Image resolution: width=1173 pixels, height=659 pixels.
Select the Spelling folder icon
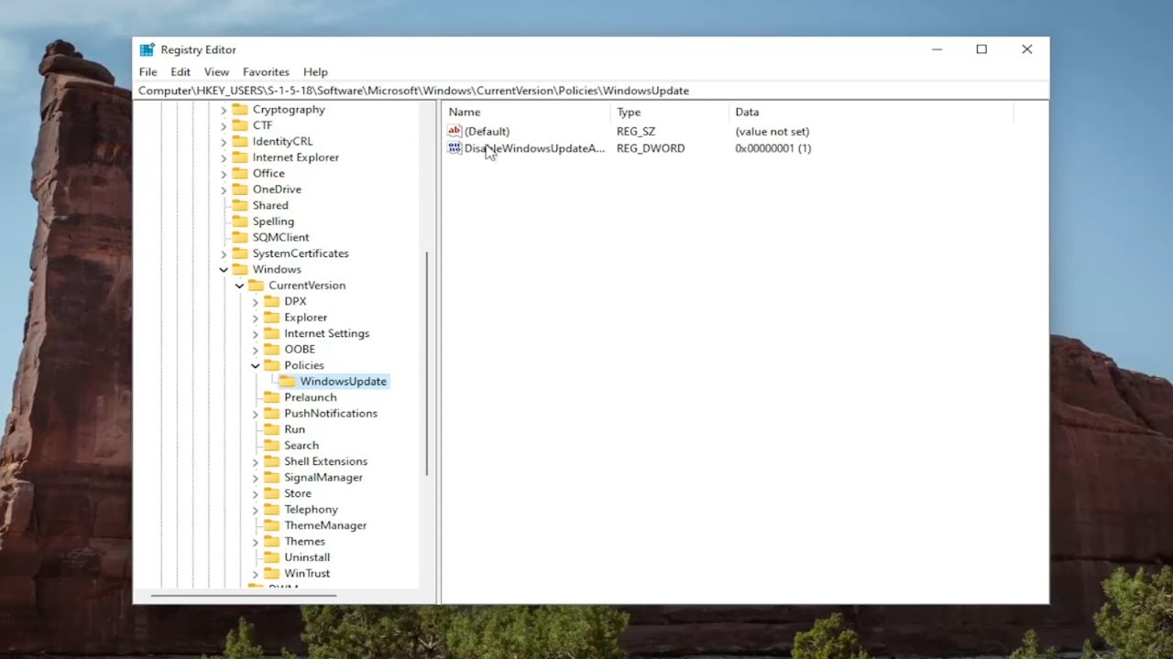coord(240,221)
